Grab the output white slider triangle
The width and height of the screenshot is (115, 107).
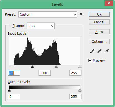click(x=80, y=90)
